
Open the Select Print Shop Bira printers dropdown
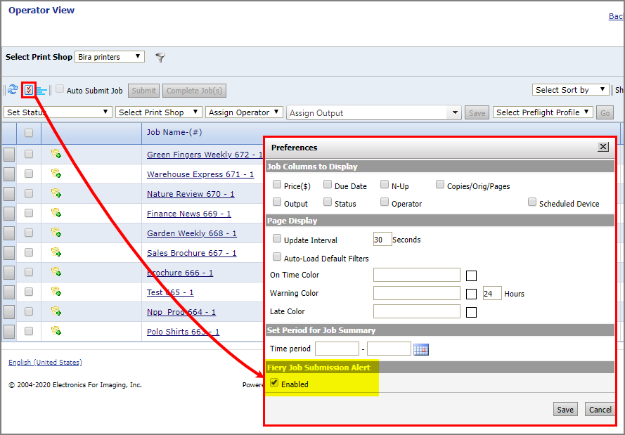(x=110, y=57)
